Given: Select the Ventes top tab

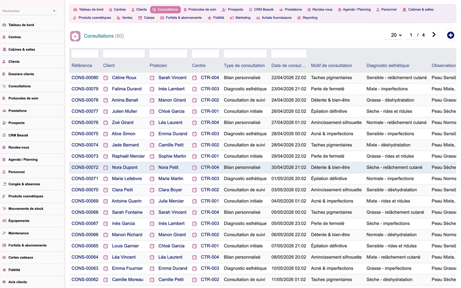Looking at the screenshot, I should [124, 18].
